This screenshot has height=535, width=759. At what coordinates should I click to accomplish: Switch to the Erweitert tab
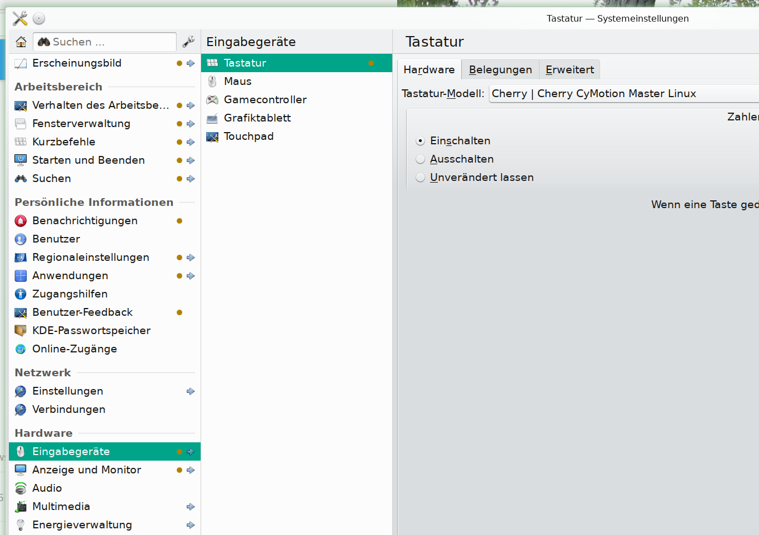coord(570,70)
